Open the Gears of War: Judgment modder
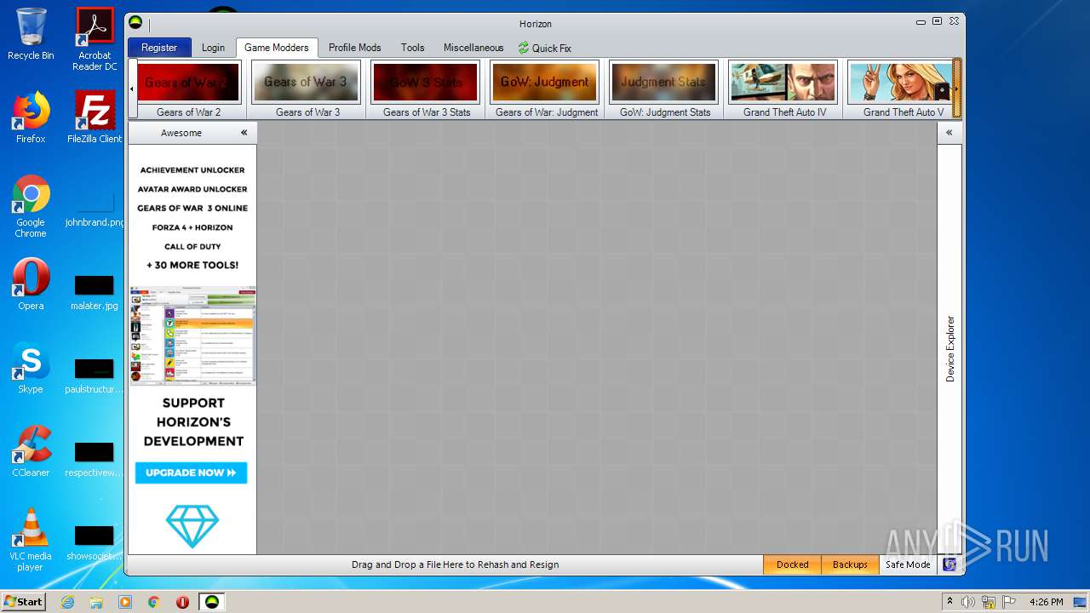Image resolution: width=1090 pixels, height=613 pixels. 546,89
